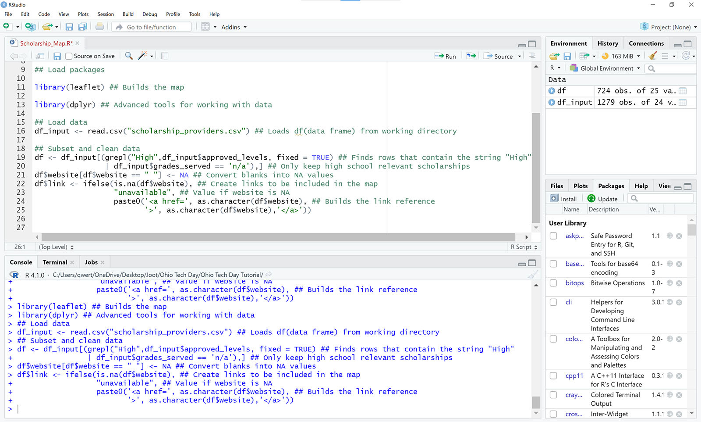
Task: Check the bitops package checkbox
Action: 553,283
